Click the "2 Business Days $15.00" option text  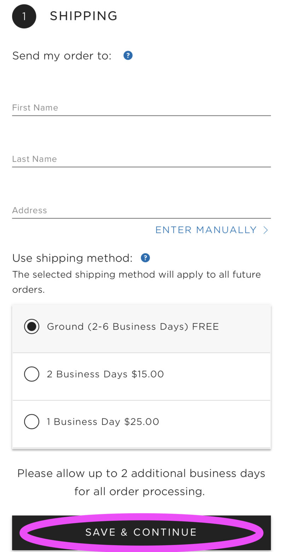105,374
